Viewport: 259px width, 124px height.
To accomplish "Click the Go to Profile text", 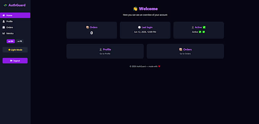I will click(x=105, y=54).
